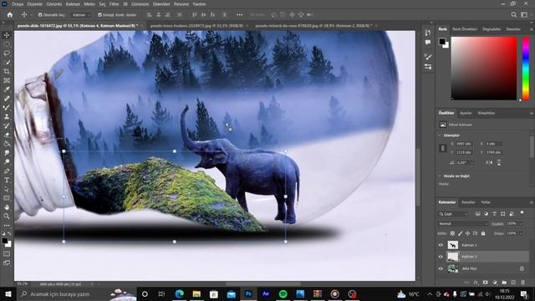Screen dimensions: 535x301
Task: Select the Clone Stamp tool
Action: point(7,117)
